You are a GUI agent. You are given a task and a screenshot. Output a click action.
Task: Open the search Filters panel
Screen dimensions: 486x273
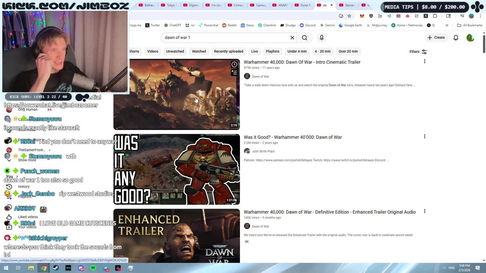(418, 52)
